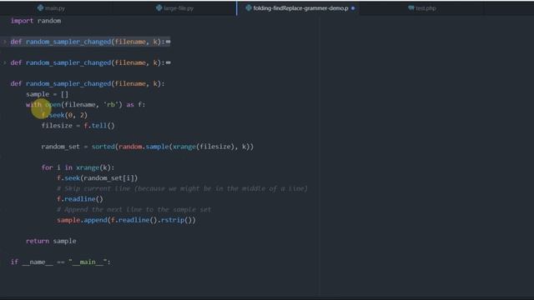Click the Python icon on folding-findReplace tab

(249, 7)
